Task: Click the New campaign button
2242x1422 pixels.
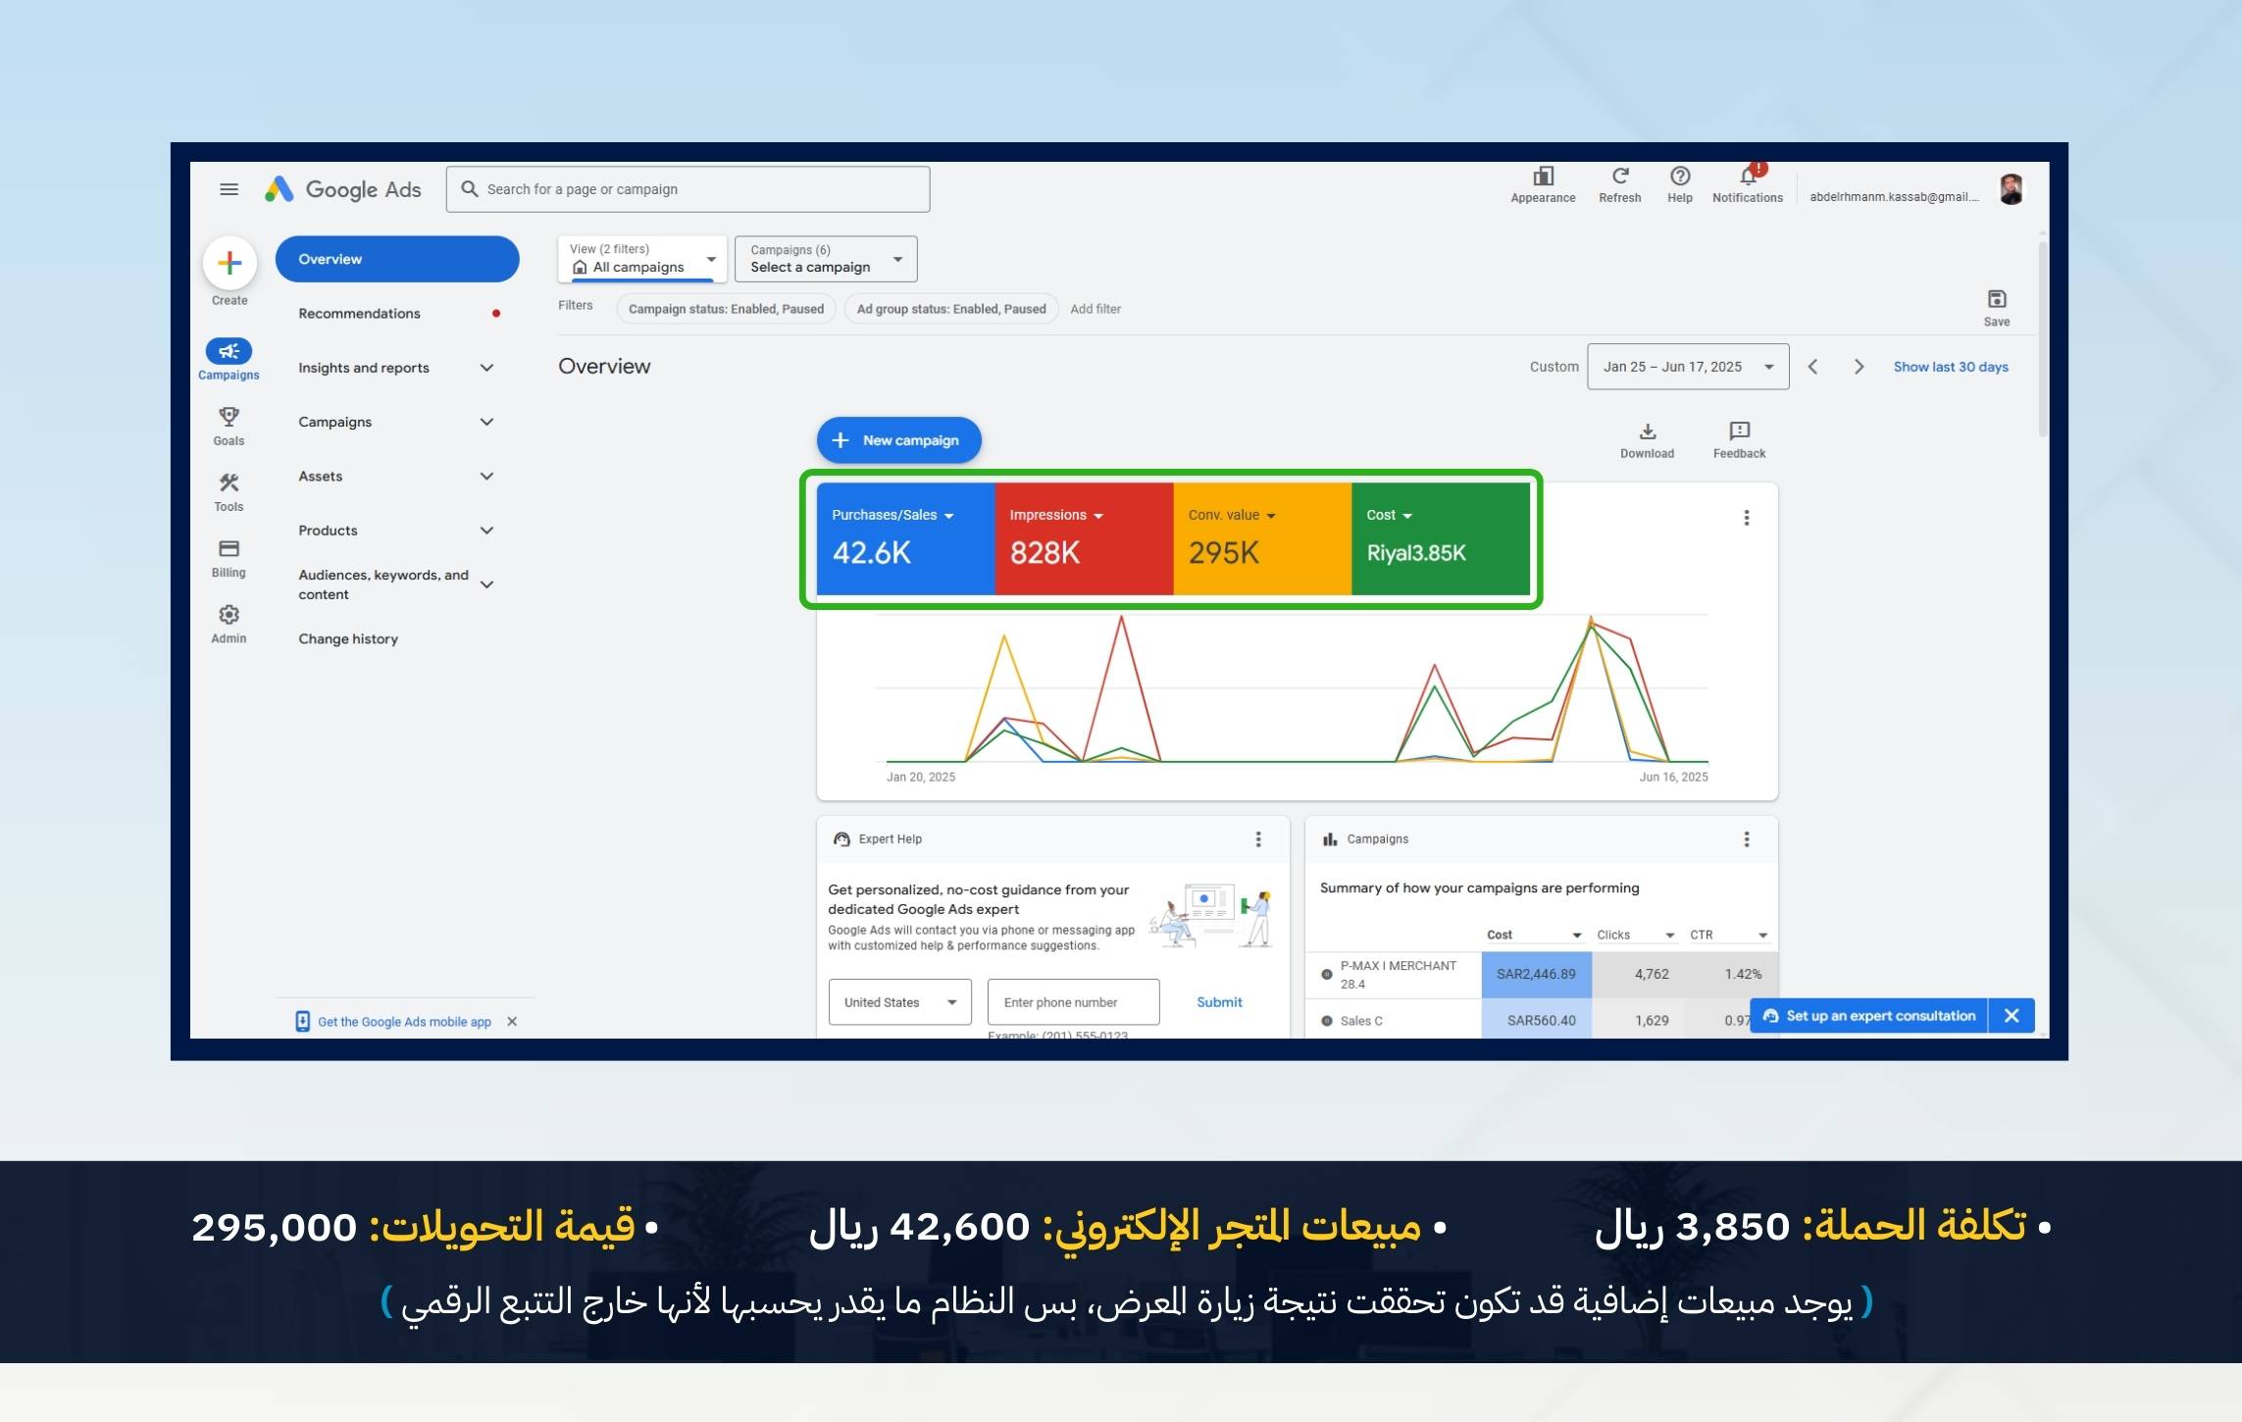Action: click(898, 440)
